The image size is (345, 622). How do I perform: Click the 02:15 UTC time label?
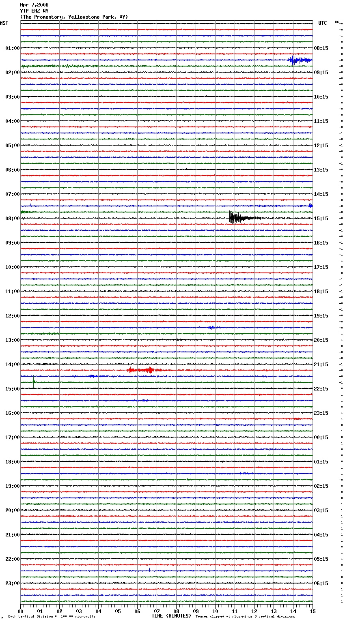(x=321, y=486)
